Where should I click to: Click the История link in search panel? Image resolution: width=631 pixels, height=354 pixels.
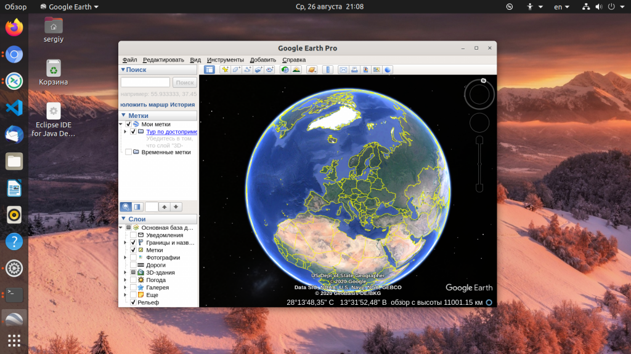coord(182,104)
